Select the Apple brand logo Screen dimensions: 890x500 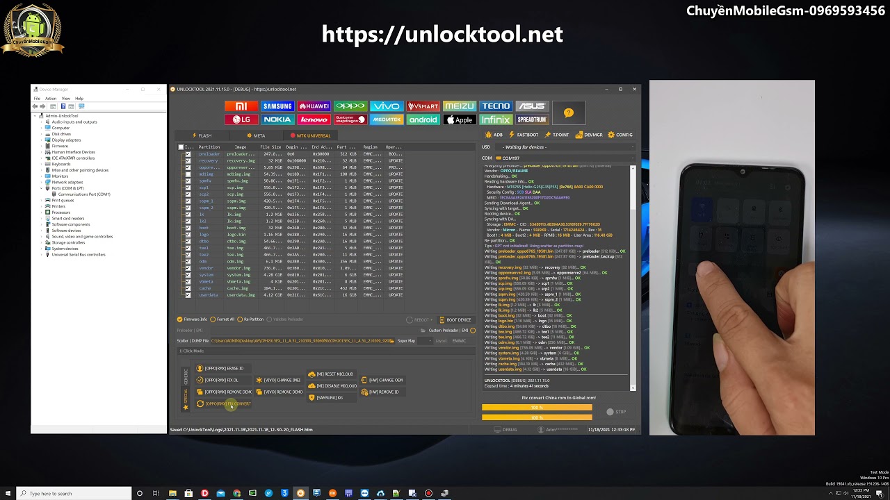459,119
